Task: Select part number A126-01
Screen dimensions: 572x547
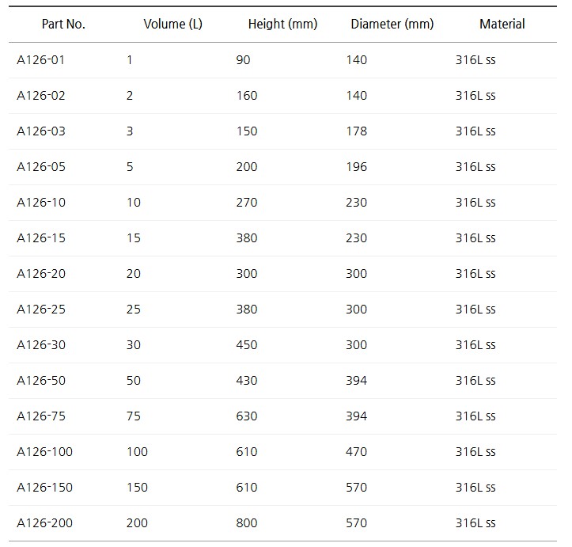Action: (41, 60)
